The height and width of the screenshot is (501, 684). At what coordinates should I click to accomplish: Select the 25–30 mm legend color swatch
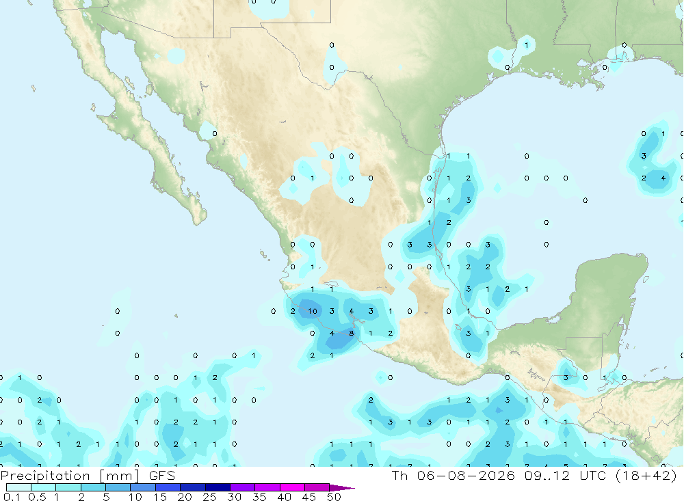point(218,487)
